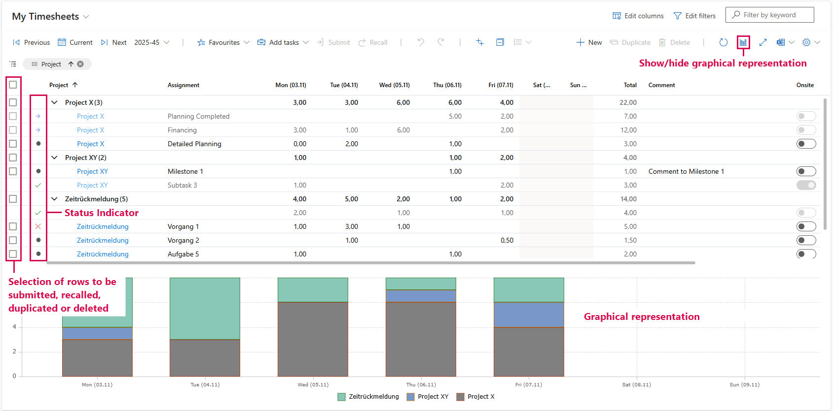
Task: Click the chart show/hide icon
Action: click(x=743, y=42)
